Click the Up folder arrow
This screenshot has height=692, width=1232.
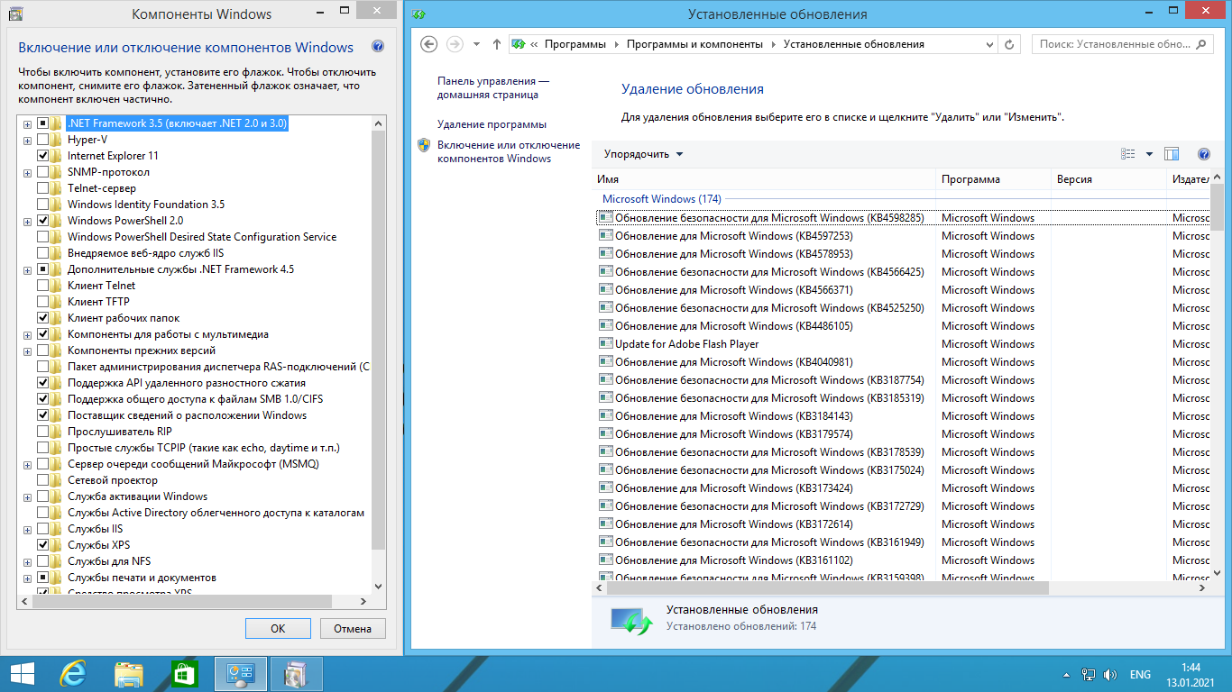497,44
